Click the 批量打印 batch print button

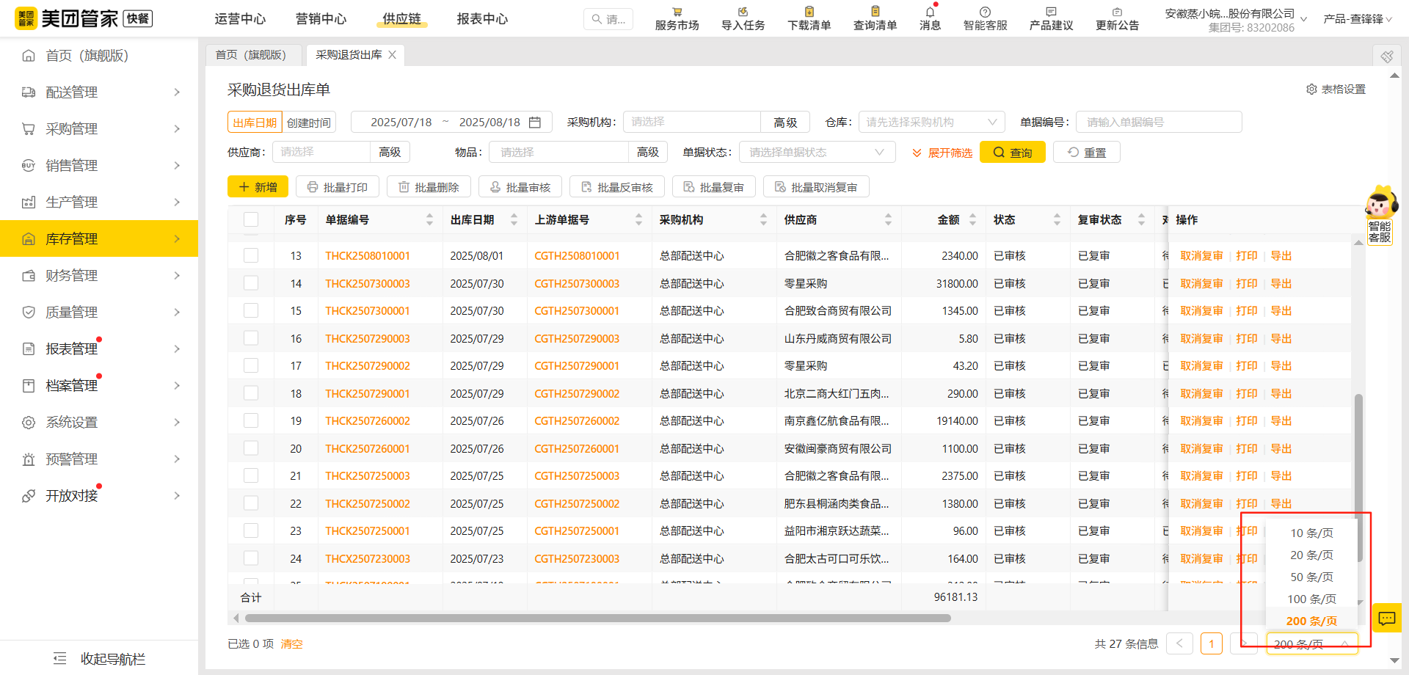[337, 186]
